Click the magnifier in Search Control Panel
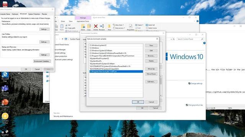The width and height of the screenshot is (245, 137). pos(202,39)
